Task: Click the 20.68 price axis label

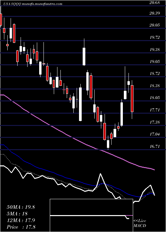Action: tap(155, 3)
